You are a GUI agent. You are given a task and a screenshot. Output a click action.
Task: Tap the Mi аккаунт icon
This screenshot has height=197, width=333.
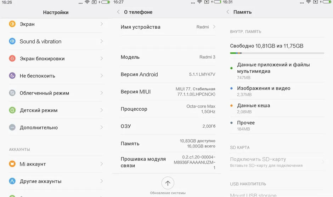click(12, 164)
